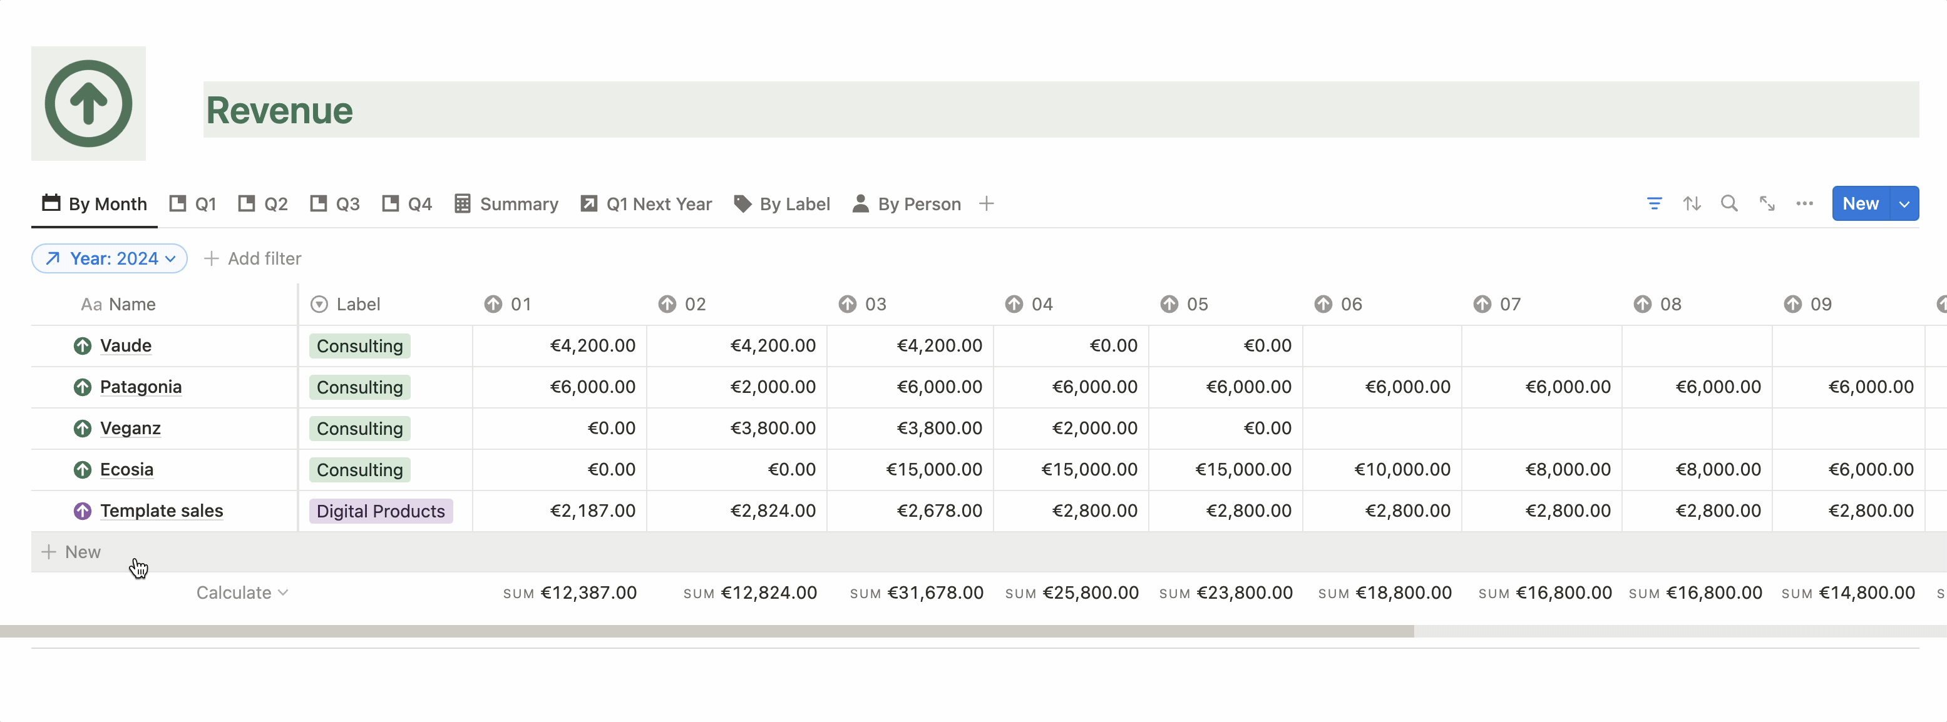Viewport: 1947px width, 722px height.
Task: Switch to the Q3 view tab
Action: click(335, 204)
